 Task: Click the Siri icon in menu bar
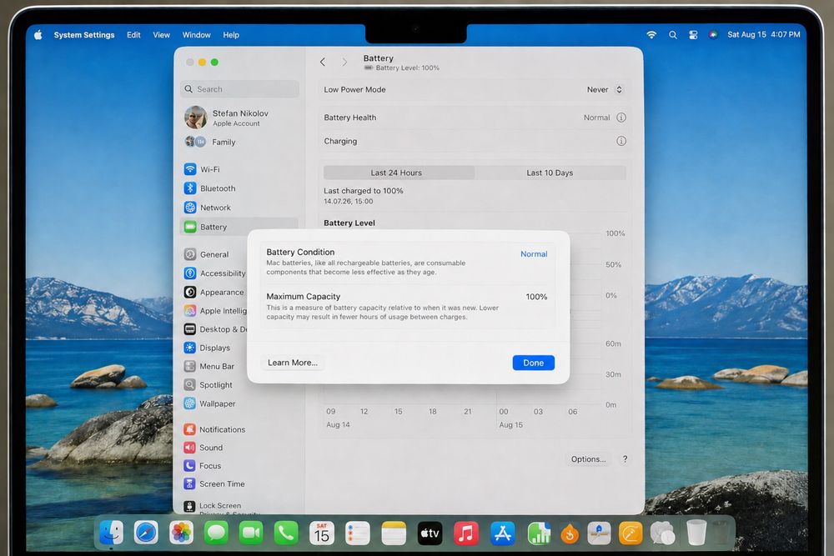click(713, 34)
